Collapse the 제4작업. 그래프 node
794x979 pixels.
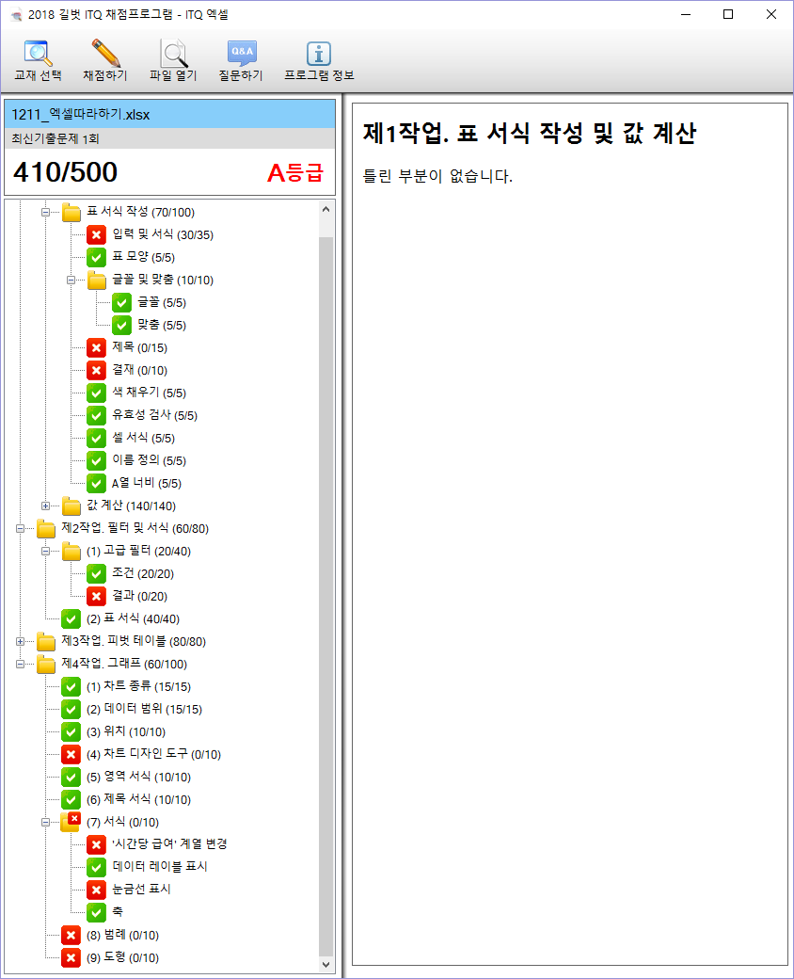pyautogui.click(x=20, y=665)
